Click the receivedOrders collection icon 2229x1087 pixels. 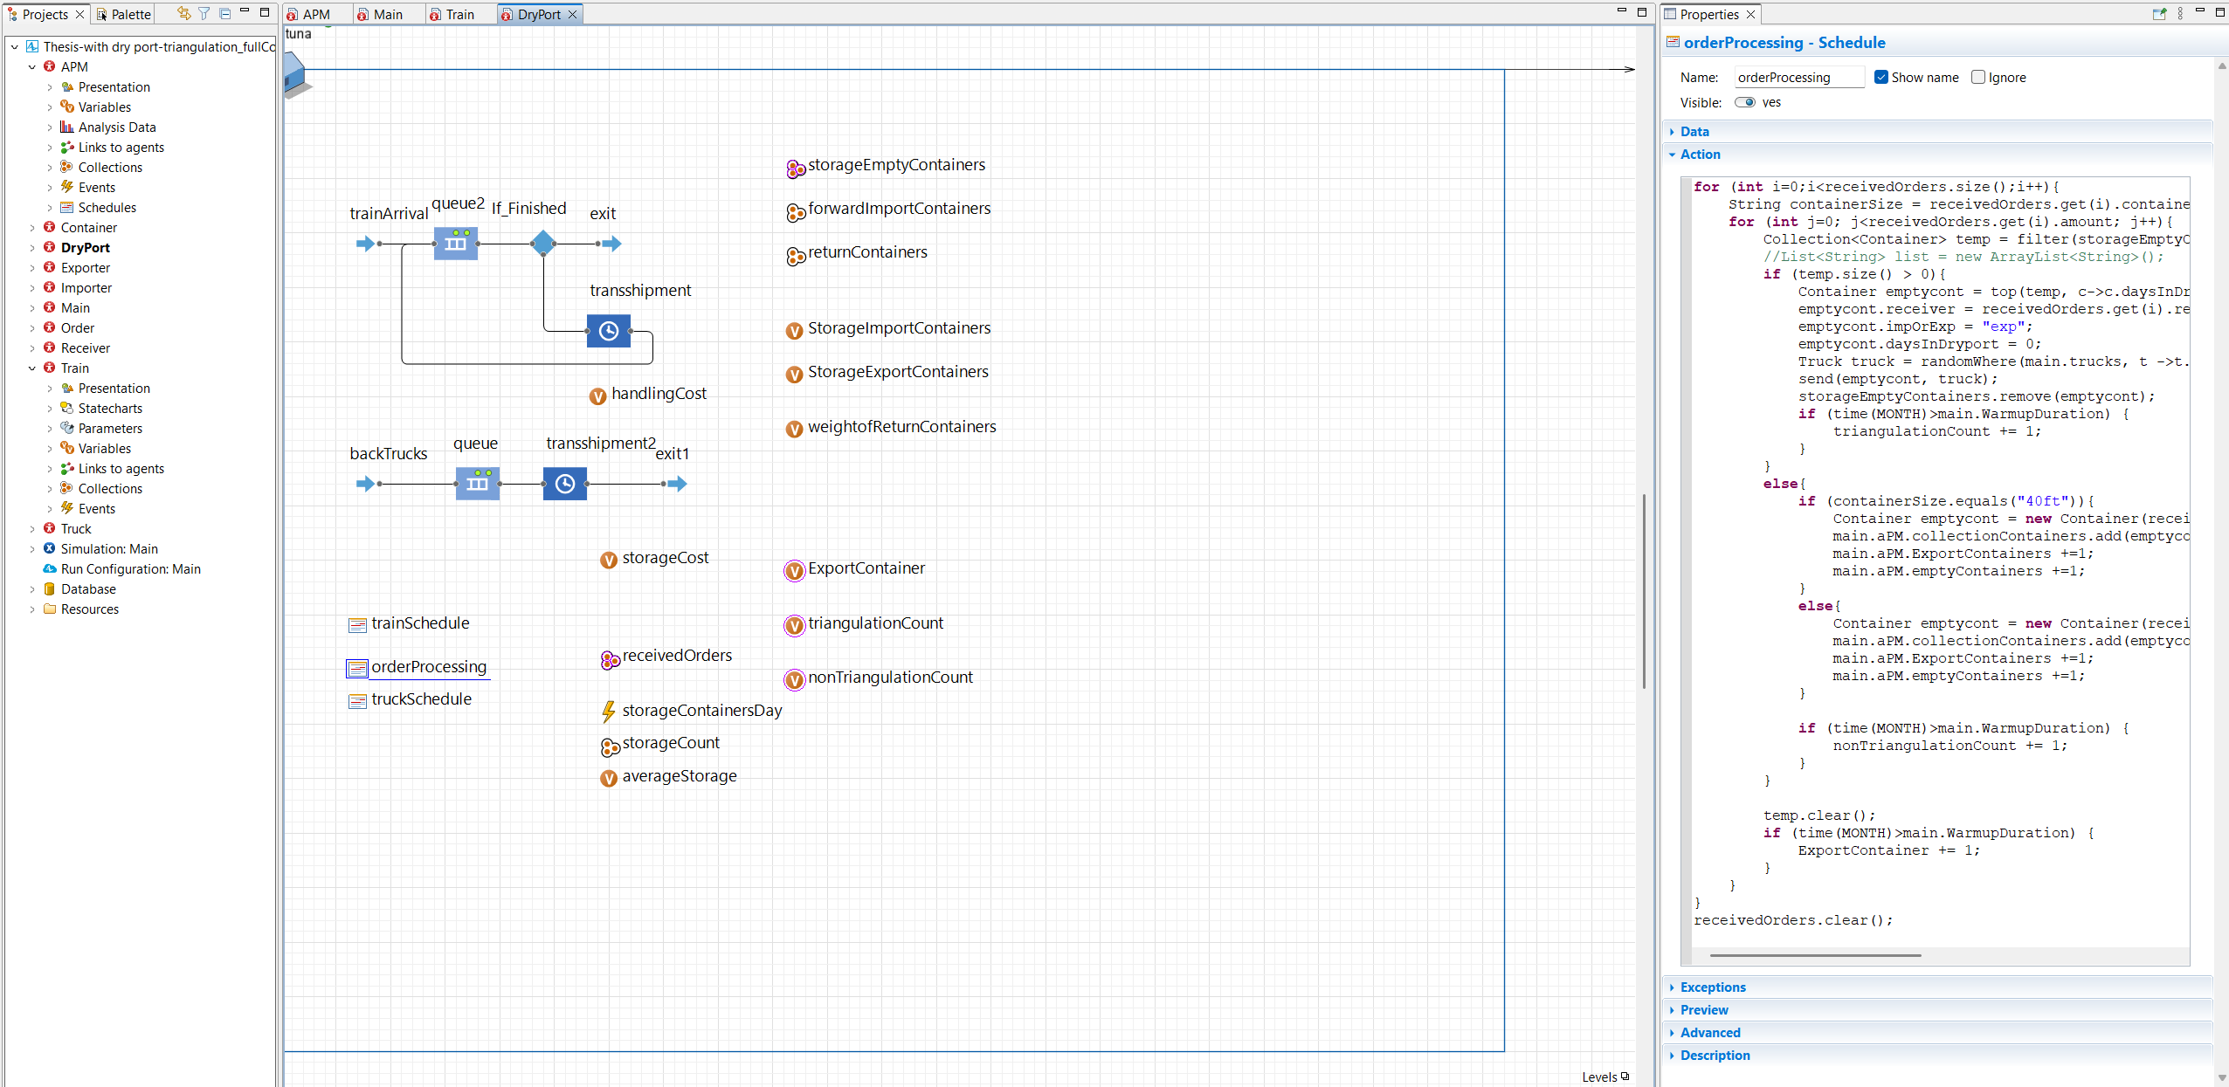point(610,660)
